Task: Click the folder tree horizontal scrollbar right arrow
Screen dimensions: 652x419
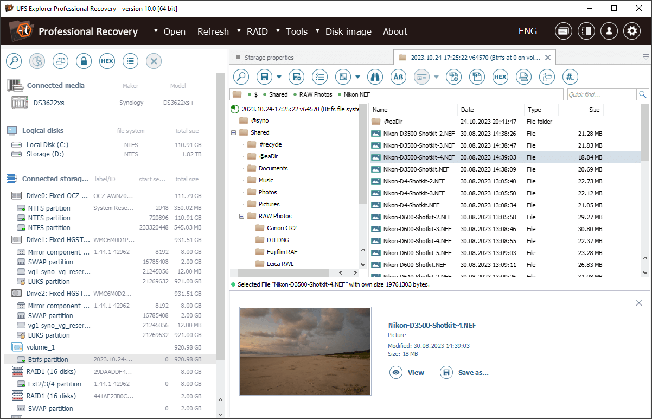Action: coord(355,273)
